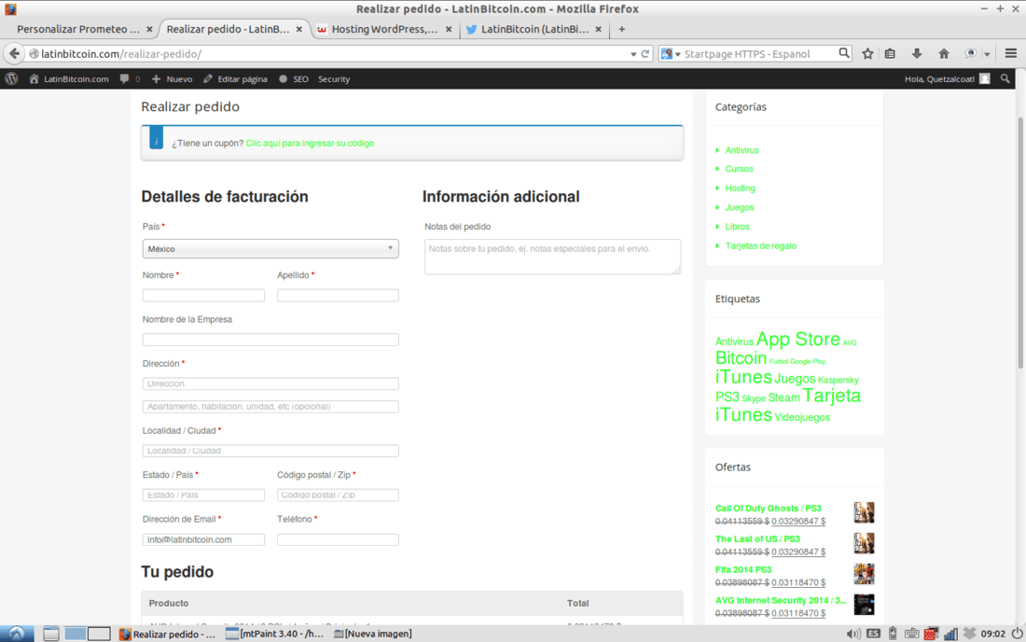Viewport: 1026px width, 642px height.
Task: Click the Nombre de la Empresa field
Action: pos(270,340)
